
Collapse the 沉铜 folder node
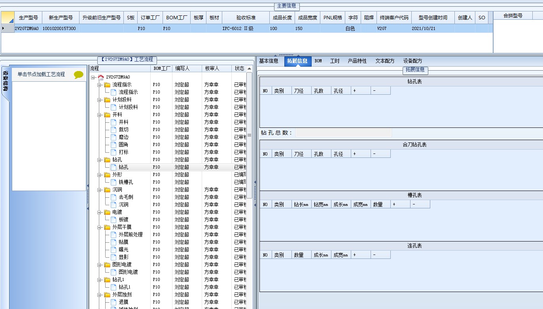coord(99,190)
